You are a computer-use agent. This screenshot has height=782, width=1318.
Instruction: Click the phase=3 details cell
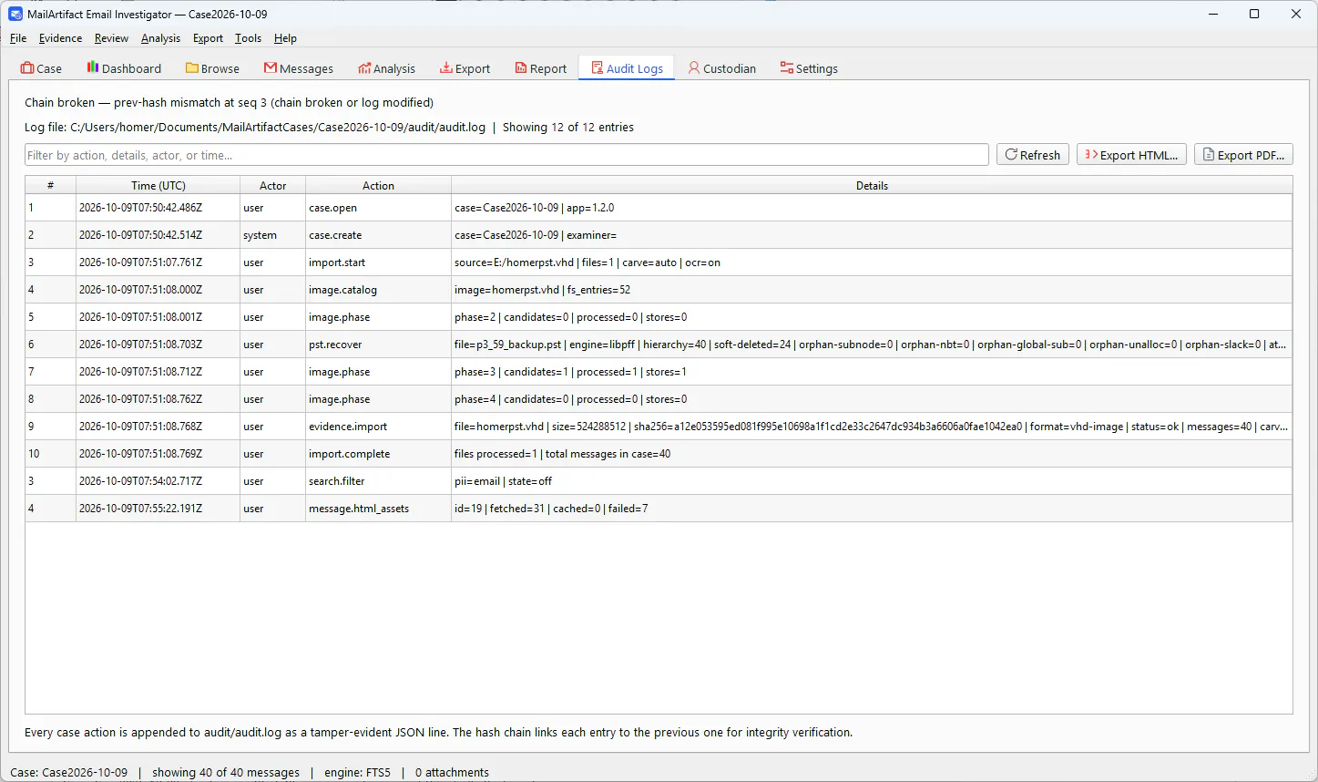click(872, 372)
